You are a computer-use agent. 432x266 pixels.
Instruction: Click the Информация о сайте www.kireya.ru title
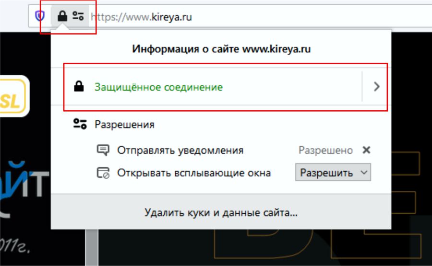221,49
